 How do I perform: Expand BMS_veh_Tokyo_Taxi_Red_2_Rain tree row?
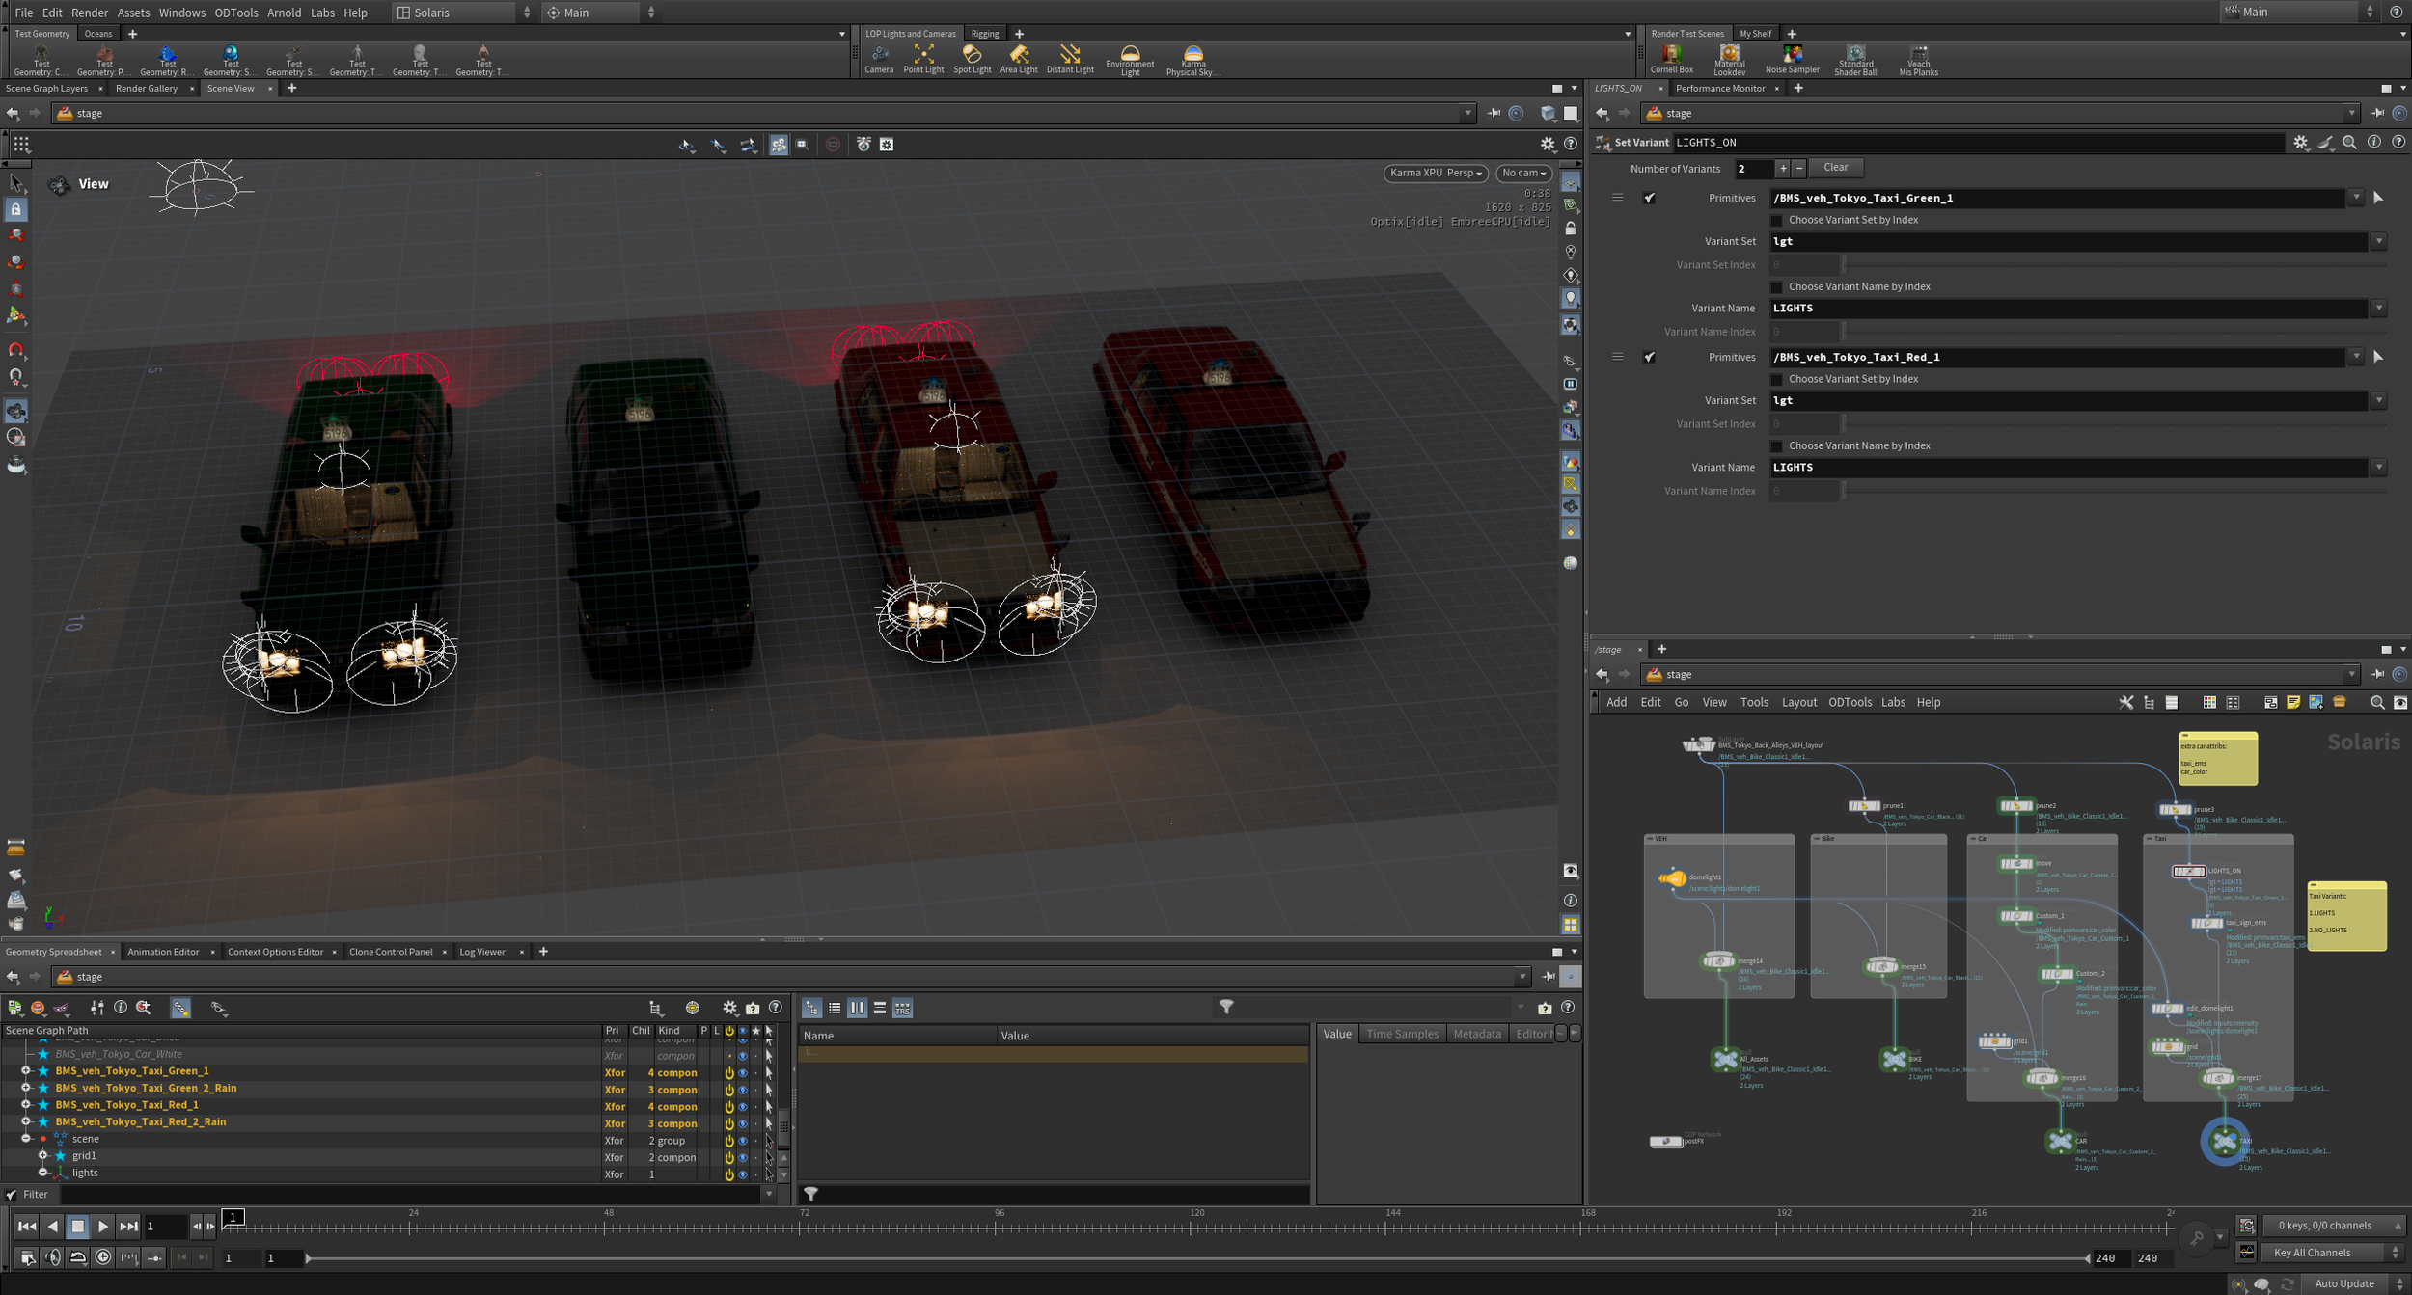click(26, 1122)
